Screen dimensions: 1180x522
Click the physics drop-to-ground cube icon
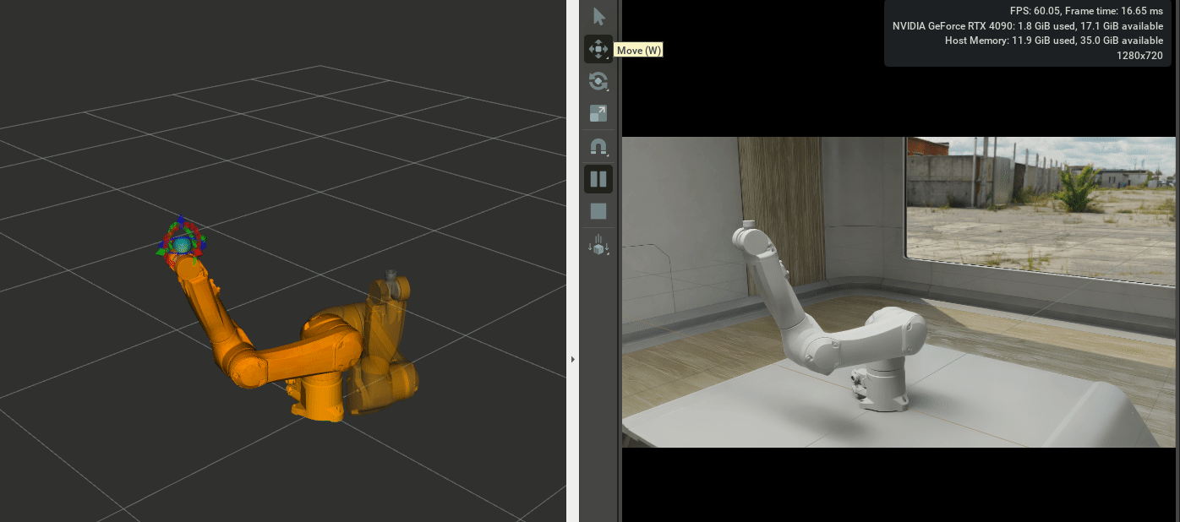click(x=598, y=246)
